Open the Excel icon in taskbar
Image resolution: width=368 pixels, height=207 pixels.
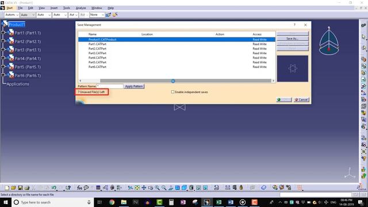click(x=218, y=202)
